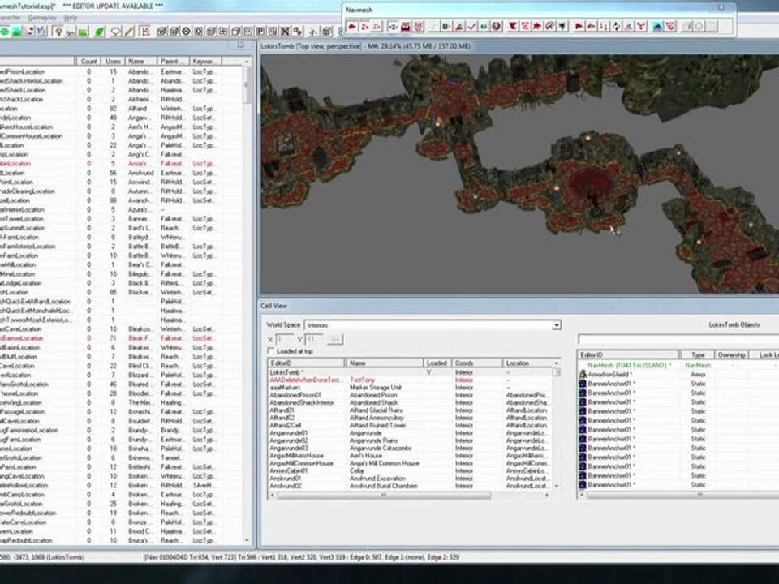The image size is (779, 584).
Task: Click the bold B icon in Navmesh toolbar
Action: click(x=445, y=26)
